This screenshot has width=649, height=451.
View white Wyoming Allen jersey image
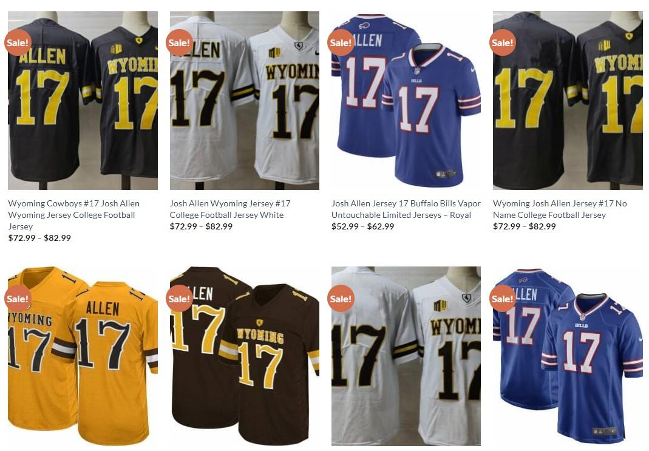(244, 100)
